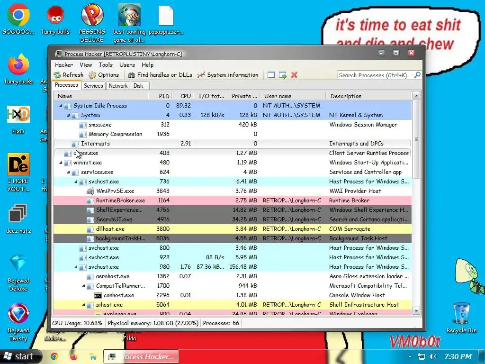Open the papaspizzer file on desktop
485x364 pixels.
click(166, 20)
